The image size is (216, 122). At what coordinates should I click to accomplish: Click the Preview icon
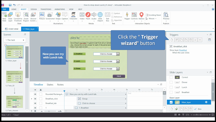click(x=166, y=15)
